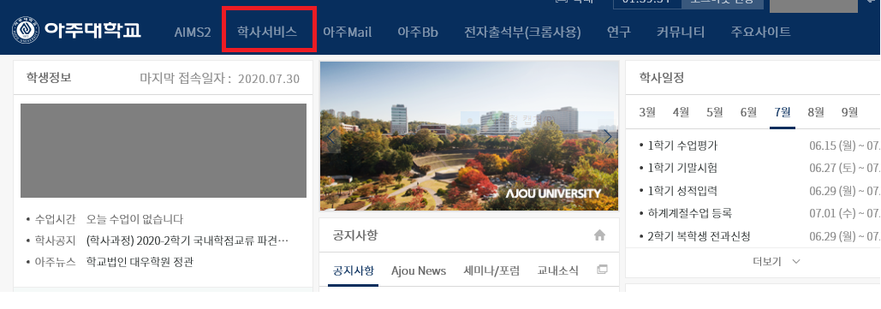Open the 연구 menu
The height and width of the screenshot is (309, 881).
coord(619,32)
